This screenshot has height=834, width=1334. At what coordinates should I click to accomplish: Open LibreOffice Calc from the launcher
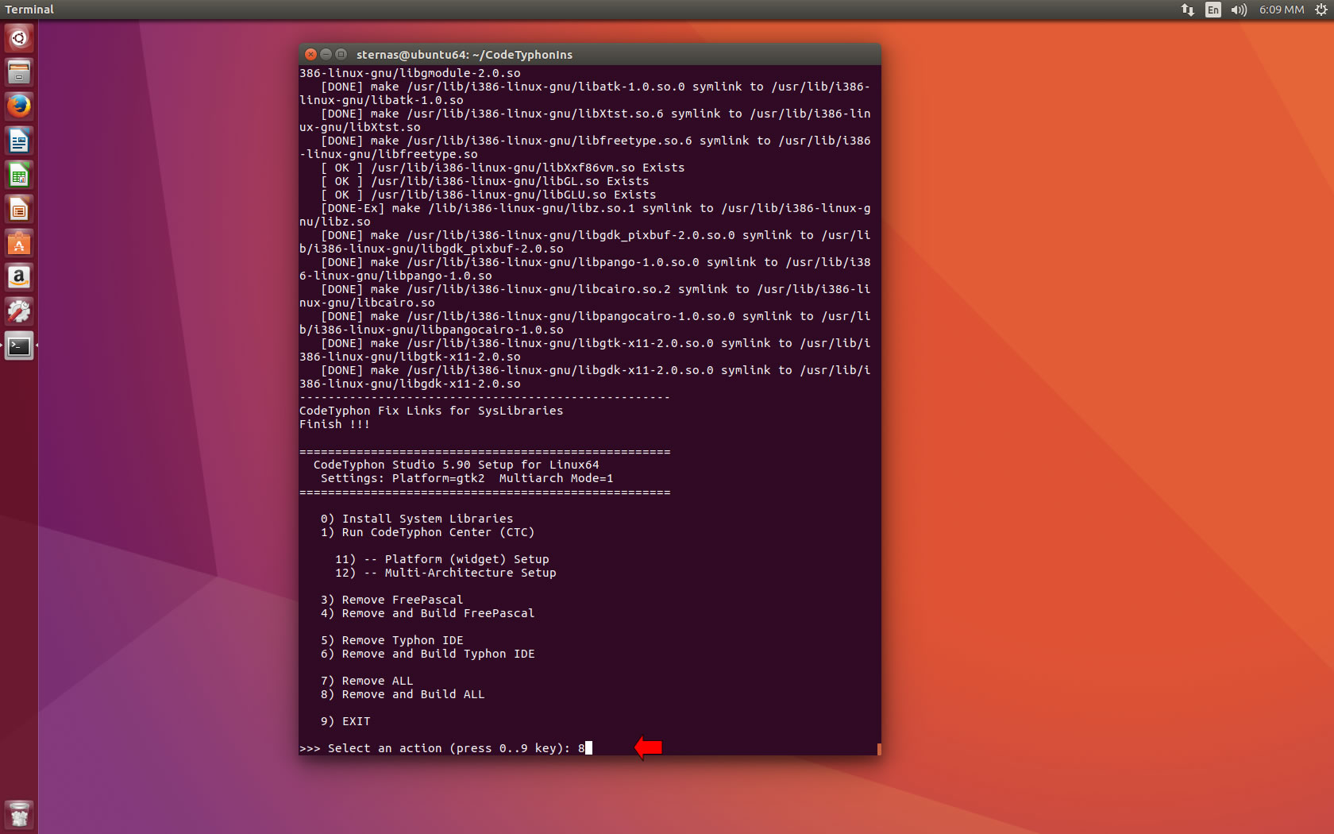point(19,175)
